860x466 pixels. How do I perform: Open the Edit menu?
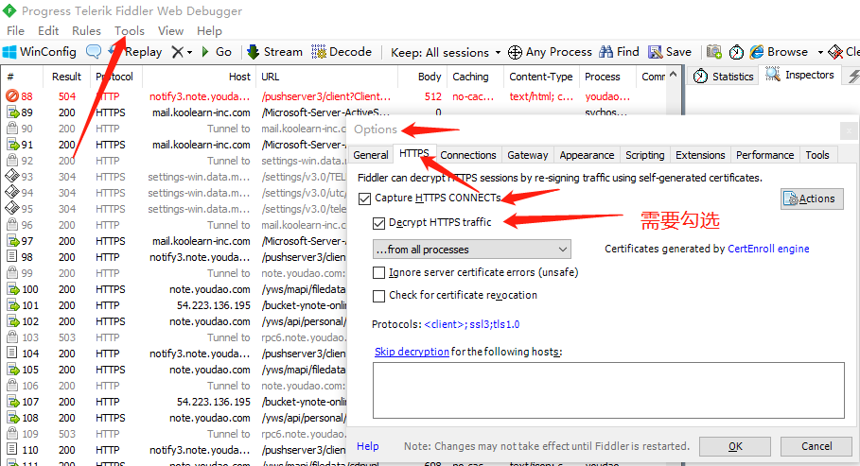point(48,30)
